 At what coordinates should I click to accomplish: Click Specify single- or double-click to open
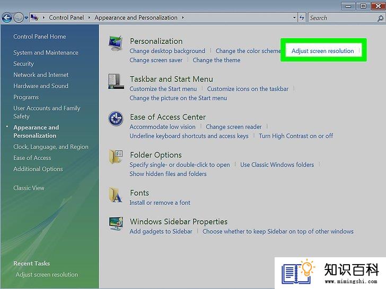click(x=180, y=165)
